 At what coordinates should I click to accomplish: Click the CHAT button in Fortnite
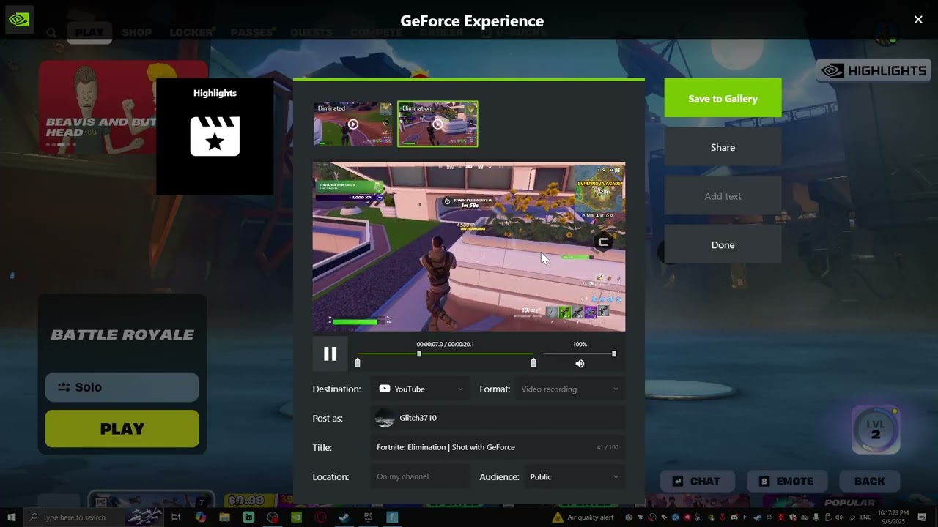(696, 481)
